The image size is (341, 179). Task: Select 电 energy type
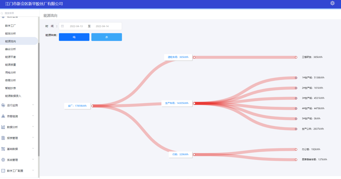click(74, 37)
